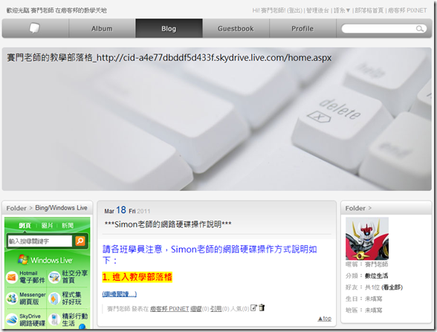
Task: Open post title Simon老師的網路硬碟操作說明
Action: pos(168,224)
